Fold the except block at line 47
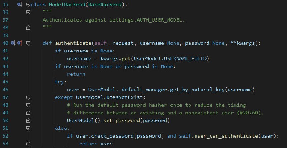The image size is (287, 148). [x=28, y=97]
